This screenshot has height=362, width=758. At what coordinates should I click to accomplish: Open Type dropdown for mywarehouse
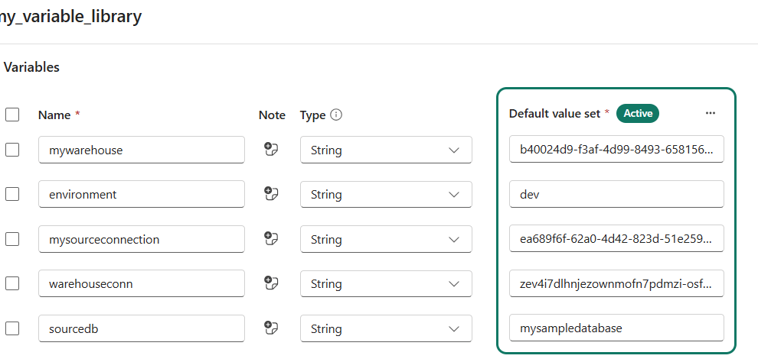point(386,150)
